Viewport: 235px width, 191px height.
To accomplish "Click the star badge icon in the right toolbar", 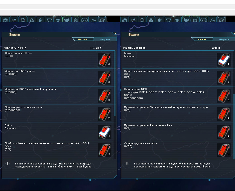I will tap(195, 20).
